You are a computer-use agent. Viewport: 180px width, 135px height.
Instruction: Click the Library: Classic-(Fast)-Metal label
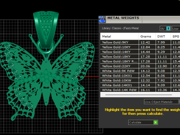[120, 28]
